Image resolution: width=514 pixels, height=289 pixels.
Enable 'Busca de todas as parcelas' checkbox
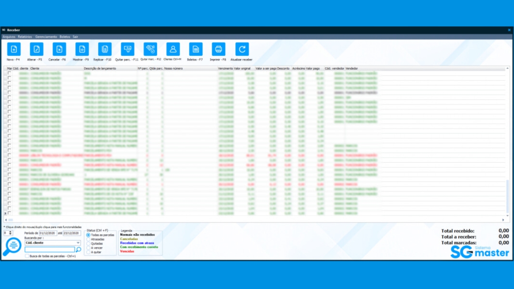point(28,256)
